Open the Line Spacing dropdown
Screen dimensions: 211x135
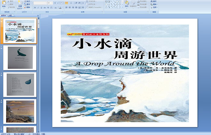pyautogui.click(x=83, y=3)
